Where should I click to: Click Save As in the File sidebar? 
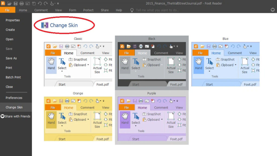coord(11,58)
